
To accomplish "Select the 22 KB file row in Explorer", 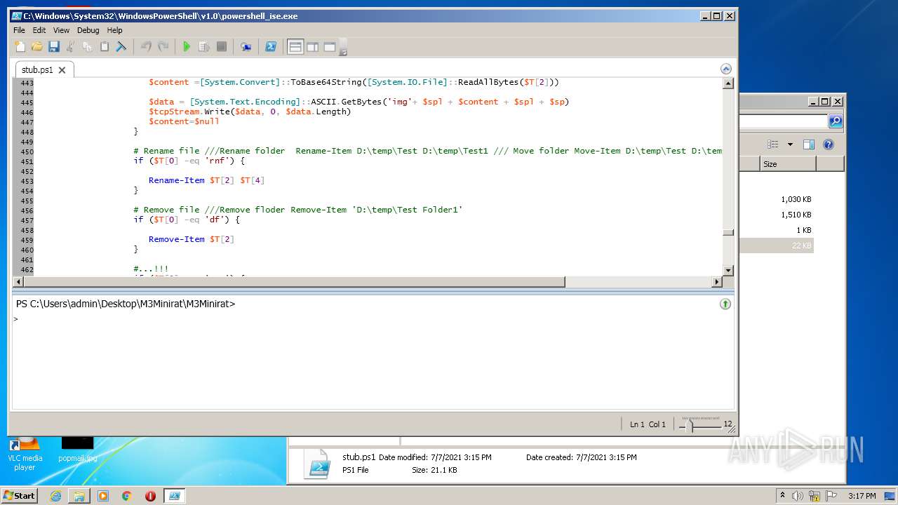I will (777, 245).
